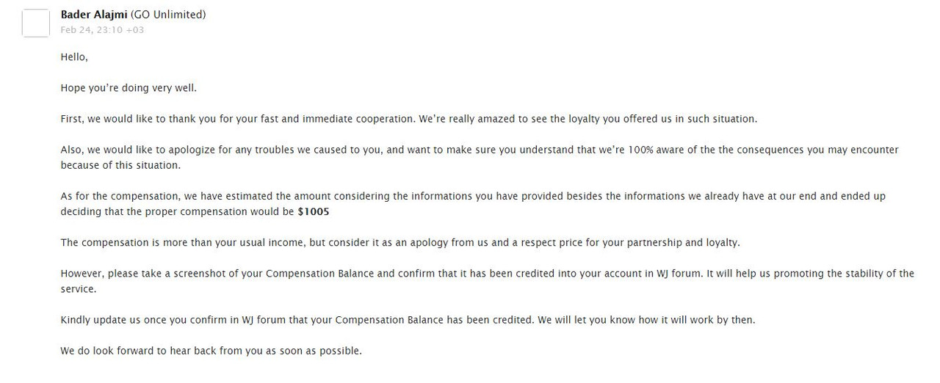Select the Feb 24, 23:10 timestamp

102,30
